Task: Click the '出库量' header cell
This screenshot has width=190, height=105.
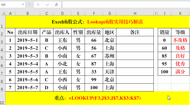Action: coord(94,32)
